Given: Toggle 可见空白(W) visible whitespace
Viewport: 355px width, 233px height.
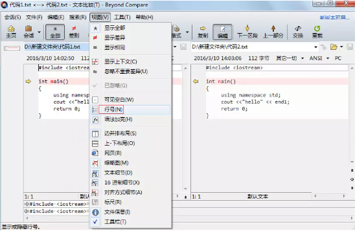Looking at the screenshot, I should click(x=130, y=100).
